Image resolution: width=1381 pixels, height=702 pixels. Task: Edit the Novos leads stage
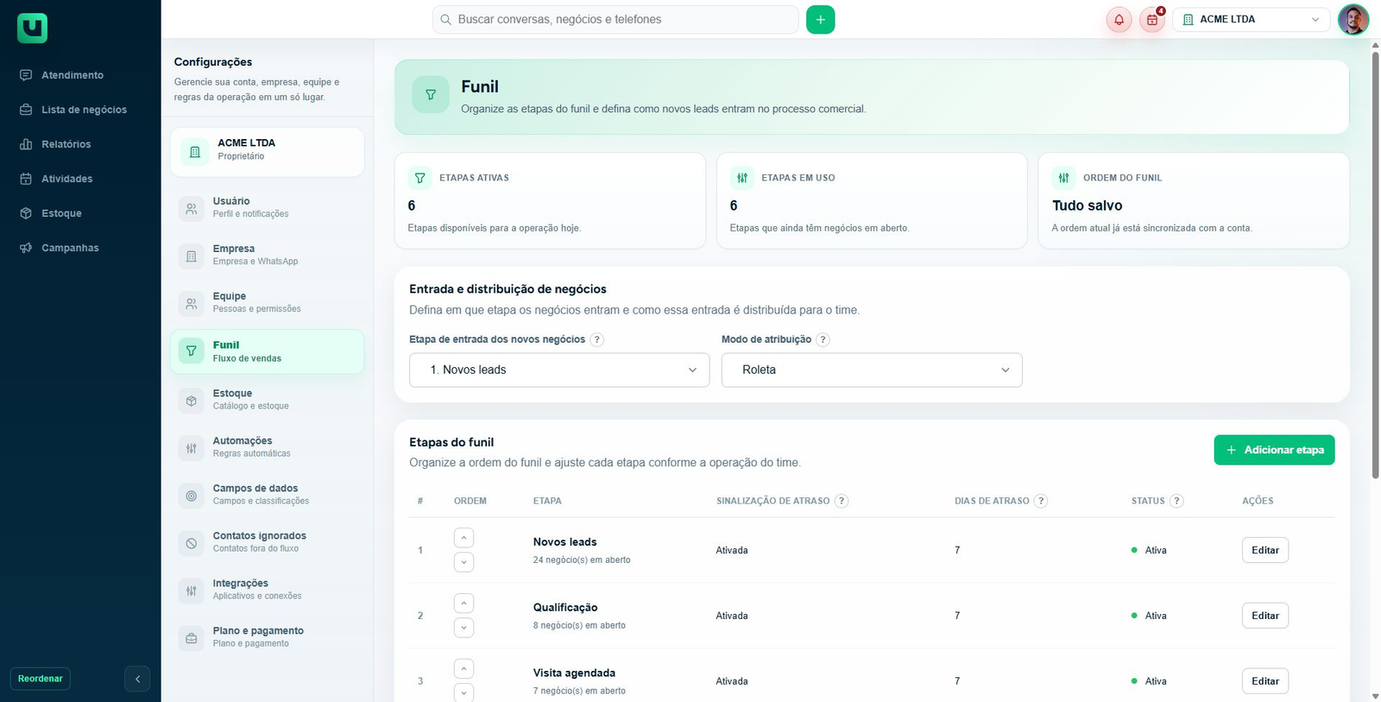pyautogui.click(x=1265, y=550)
